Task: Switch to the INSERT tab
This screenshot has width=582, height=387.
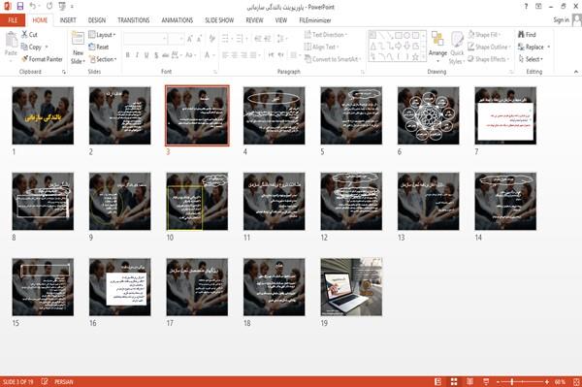Action: tap(68, 20)
